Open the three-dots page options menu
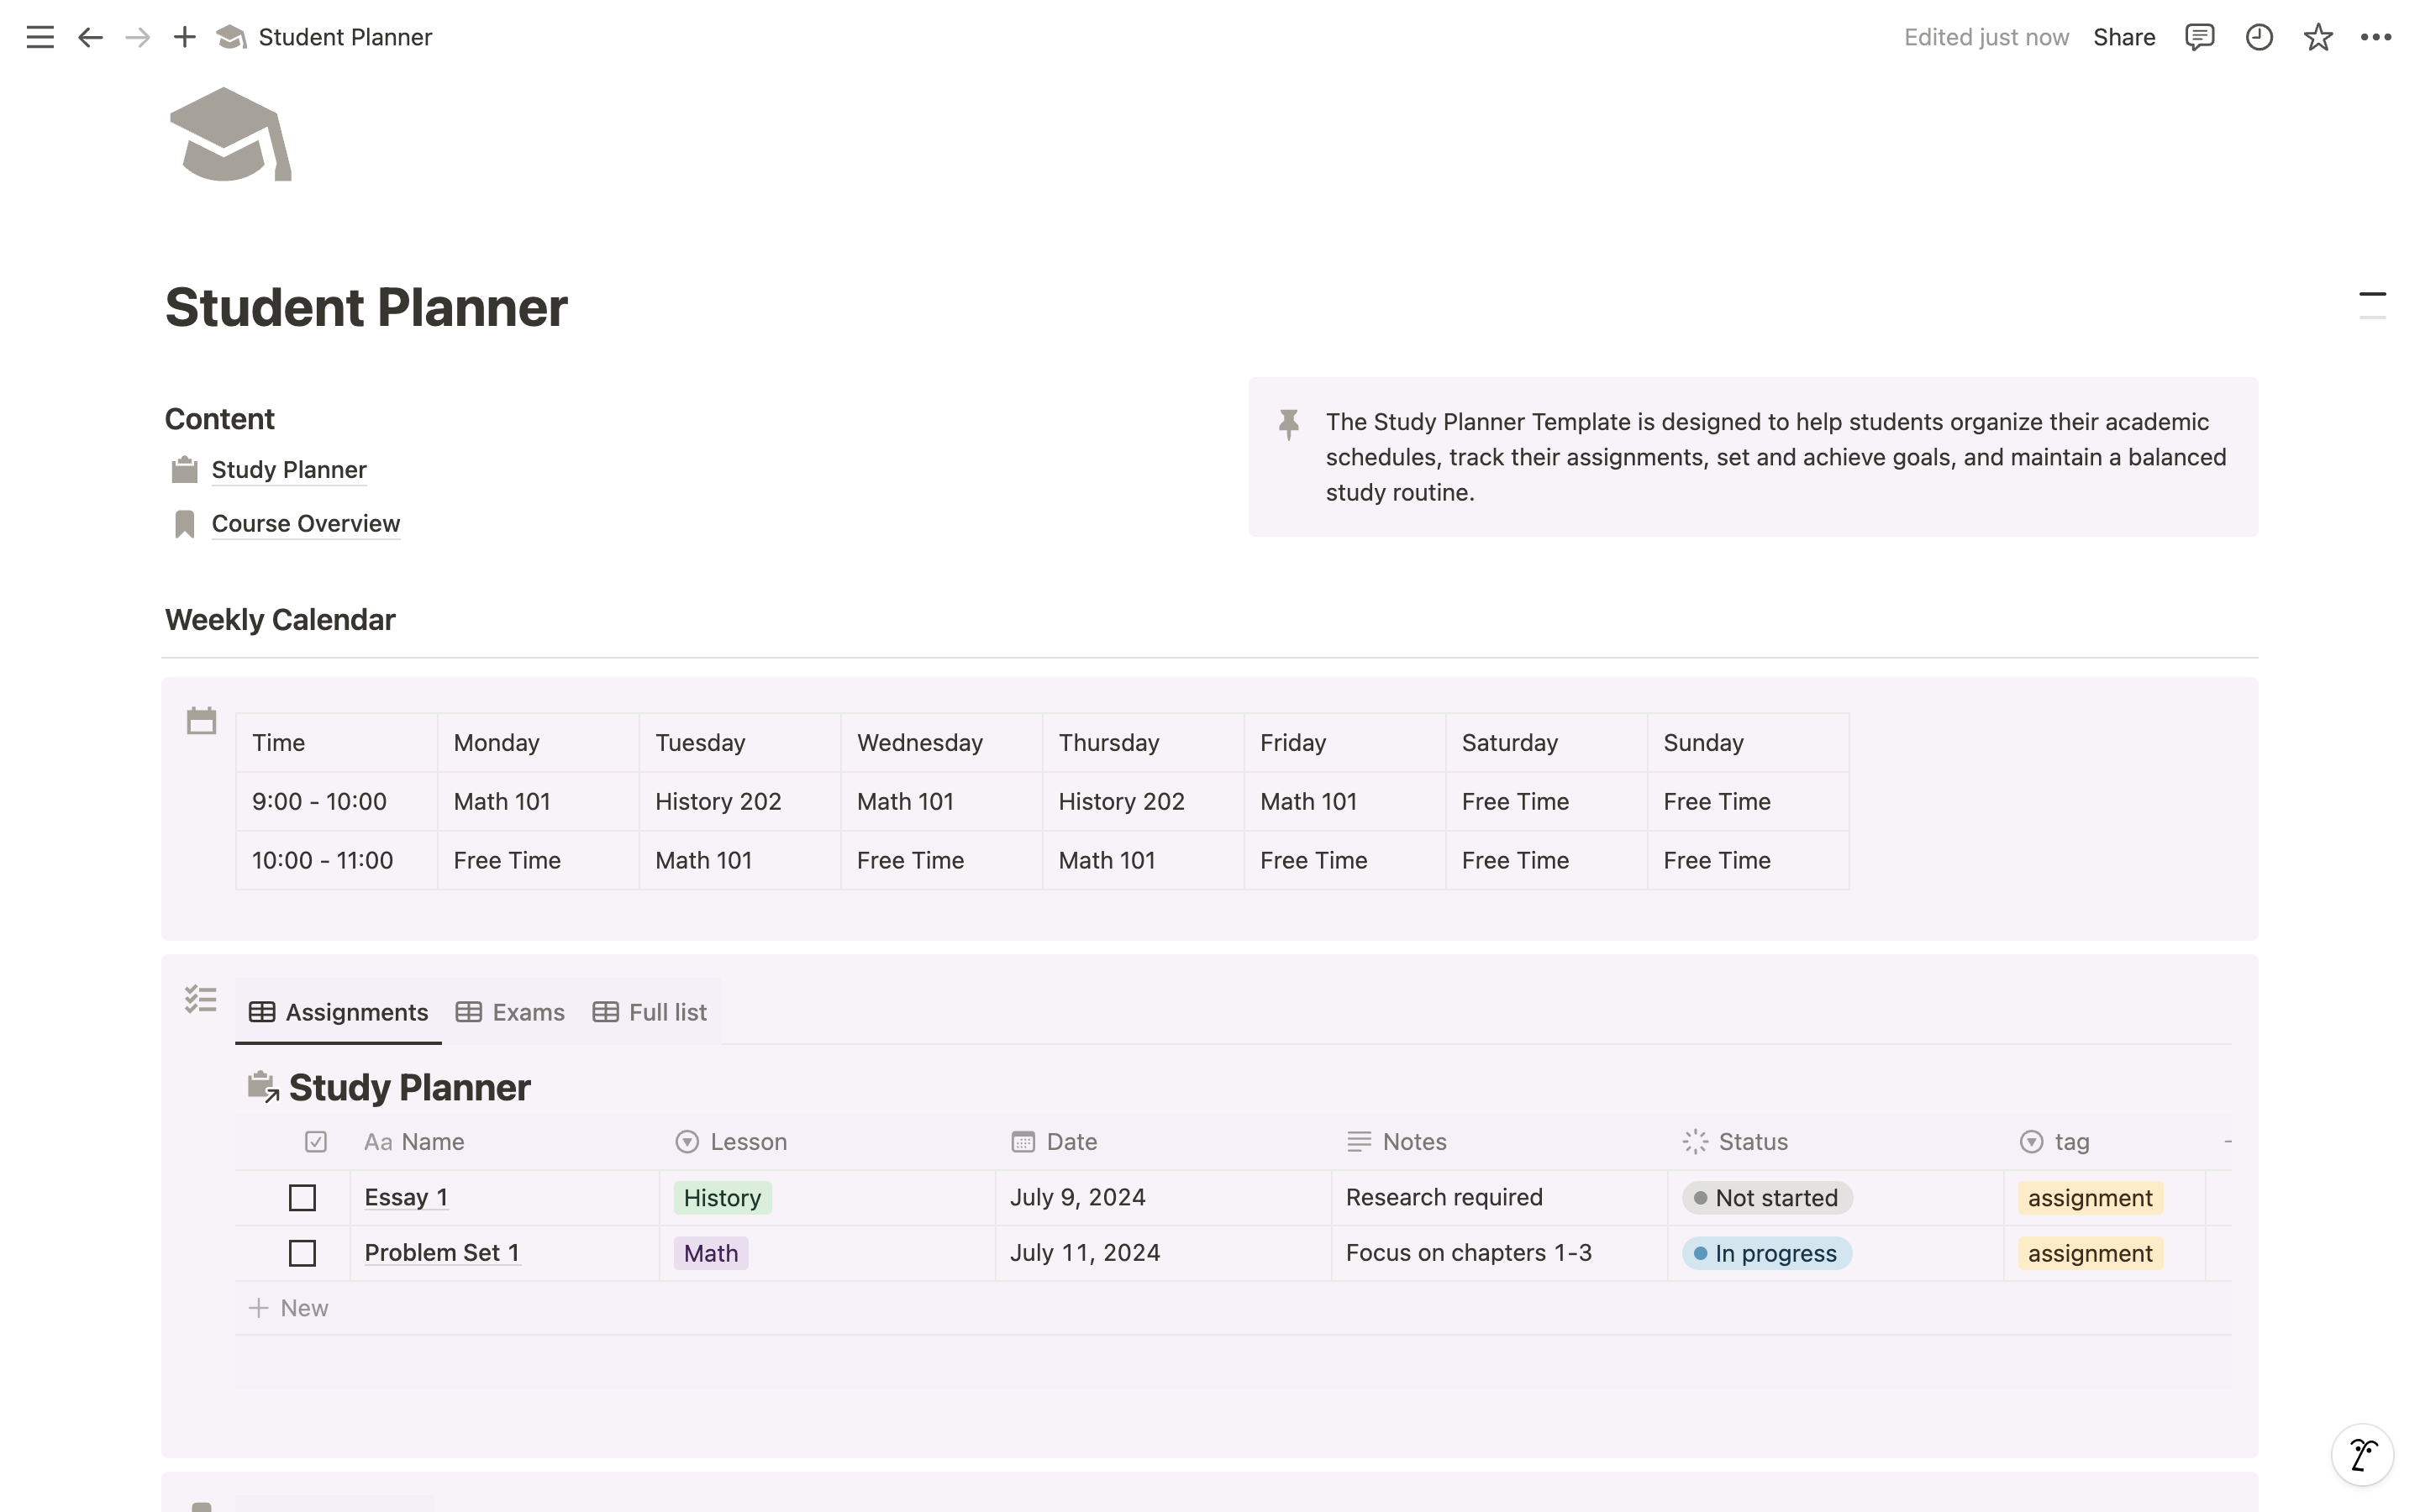The width and height of the screenshot is (2420, 1512). [x=2376, y=38]
